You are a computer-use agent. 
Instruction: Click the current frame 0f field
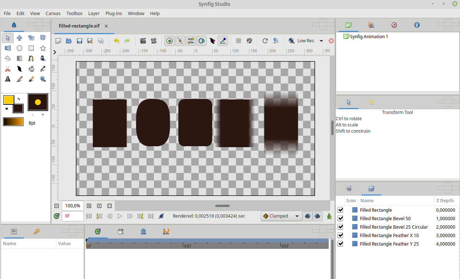72,216
